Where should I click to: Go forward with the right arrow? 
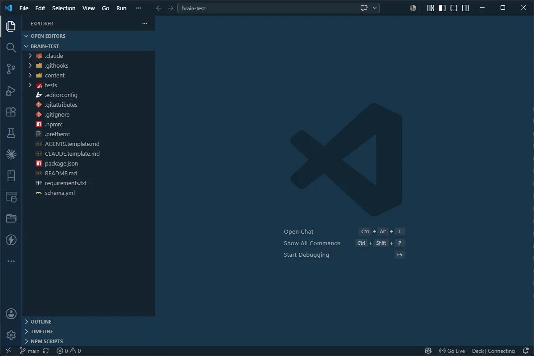(171, 8)
